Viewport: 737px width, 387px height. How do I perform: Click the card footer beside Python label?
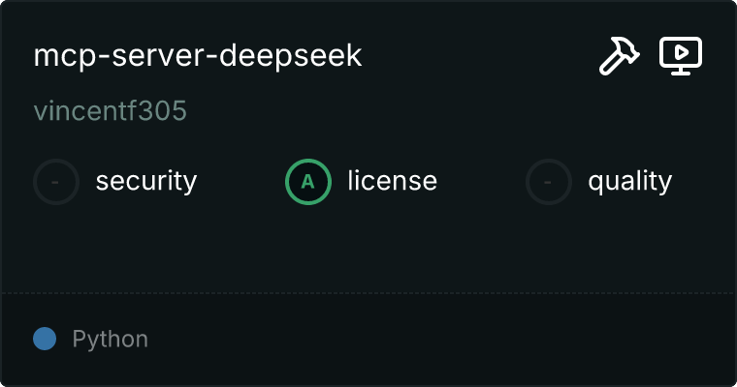(x=442, y=339)
